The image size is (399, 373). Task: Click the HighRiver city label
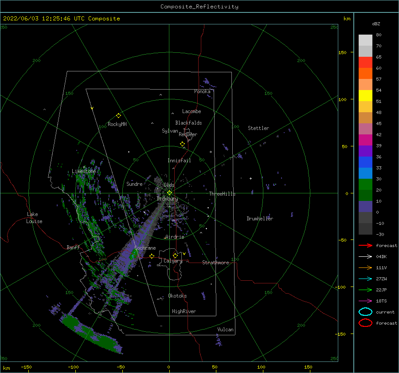tap(184, 311)
